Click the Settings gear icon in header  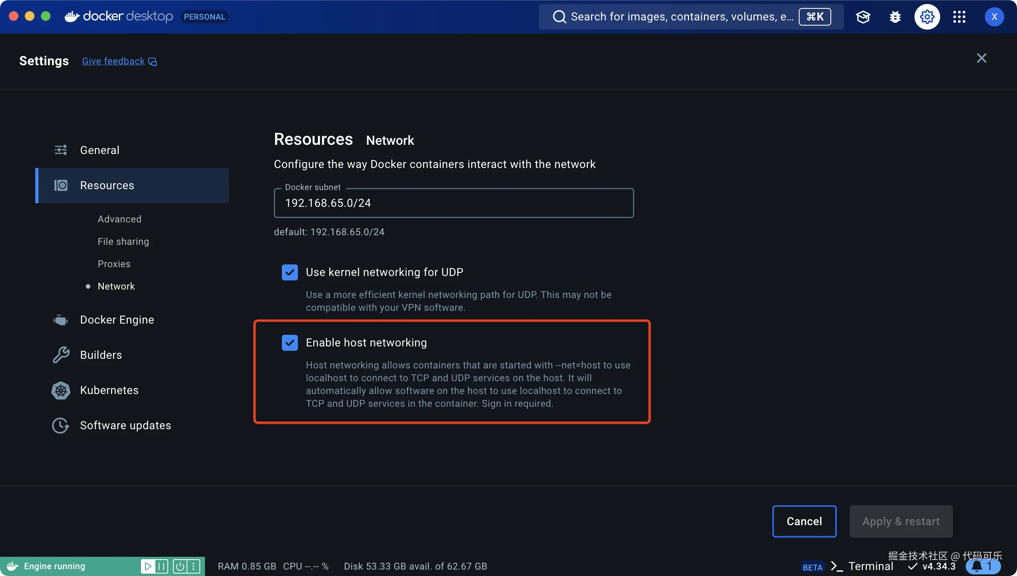click(927, 17)
